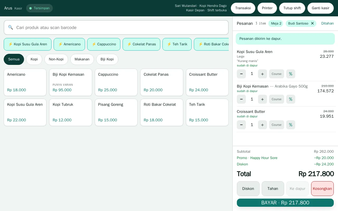Open the Transaksi menu

(x=243, y=8)
